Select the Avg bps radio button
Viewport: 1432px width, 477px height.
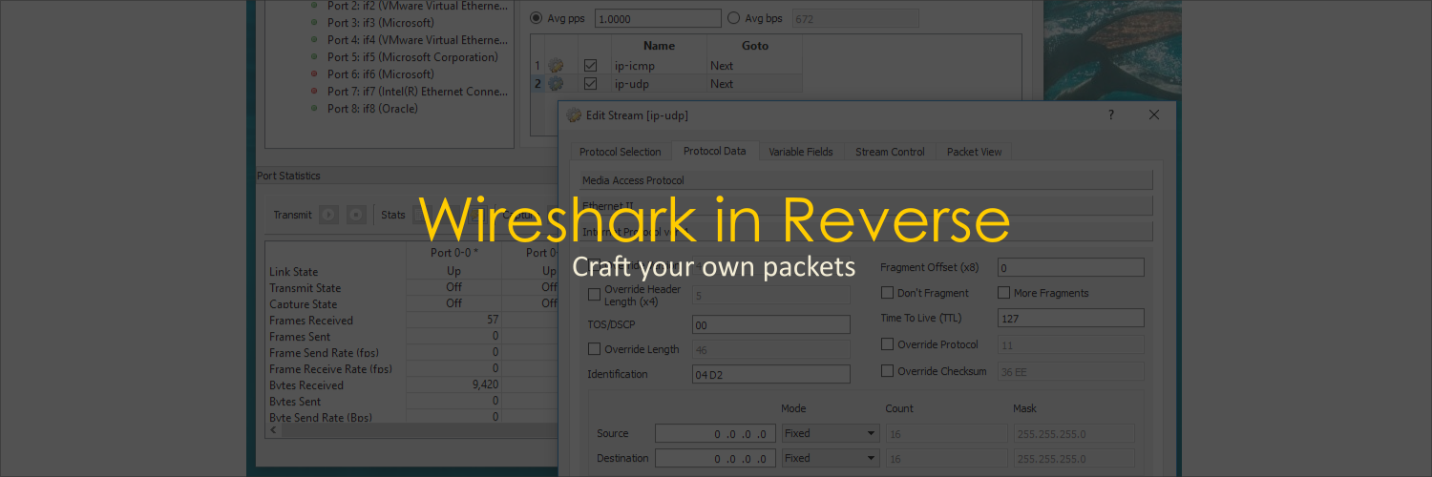pyautogui.click(x=733, y=17)
